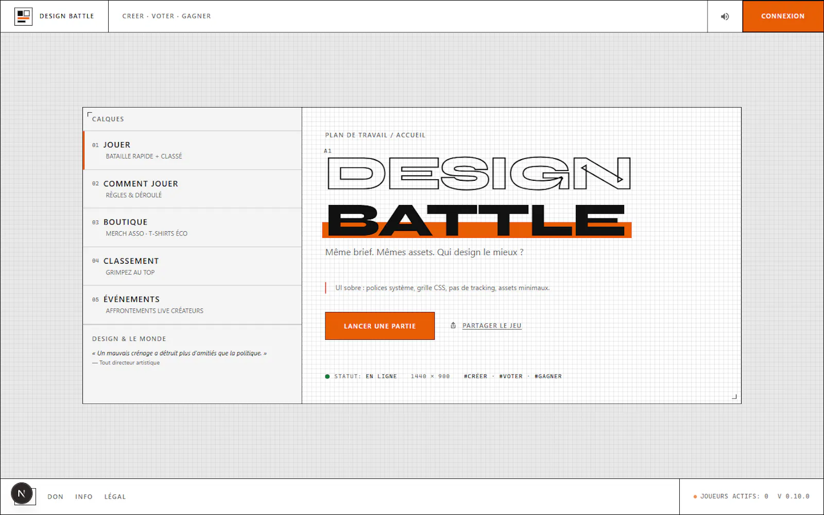Click the DESIGN BATTLE brand text
The height and width of the screenshot is (515, 824).
[x=67, y=16]
